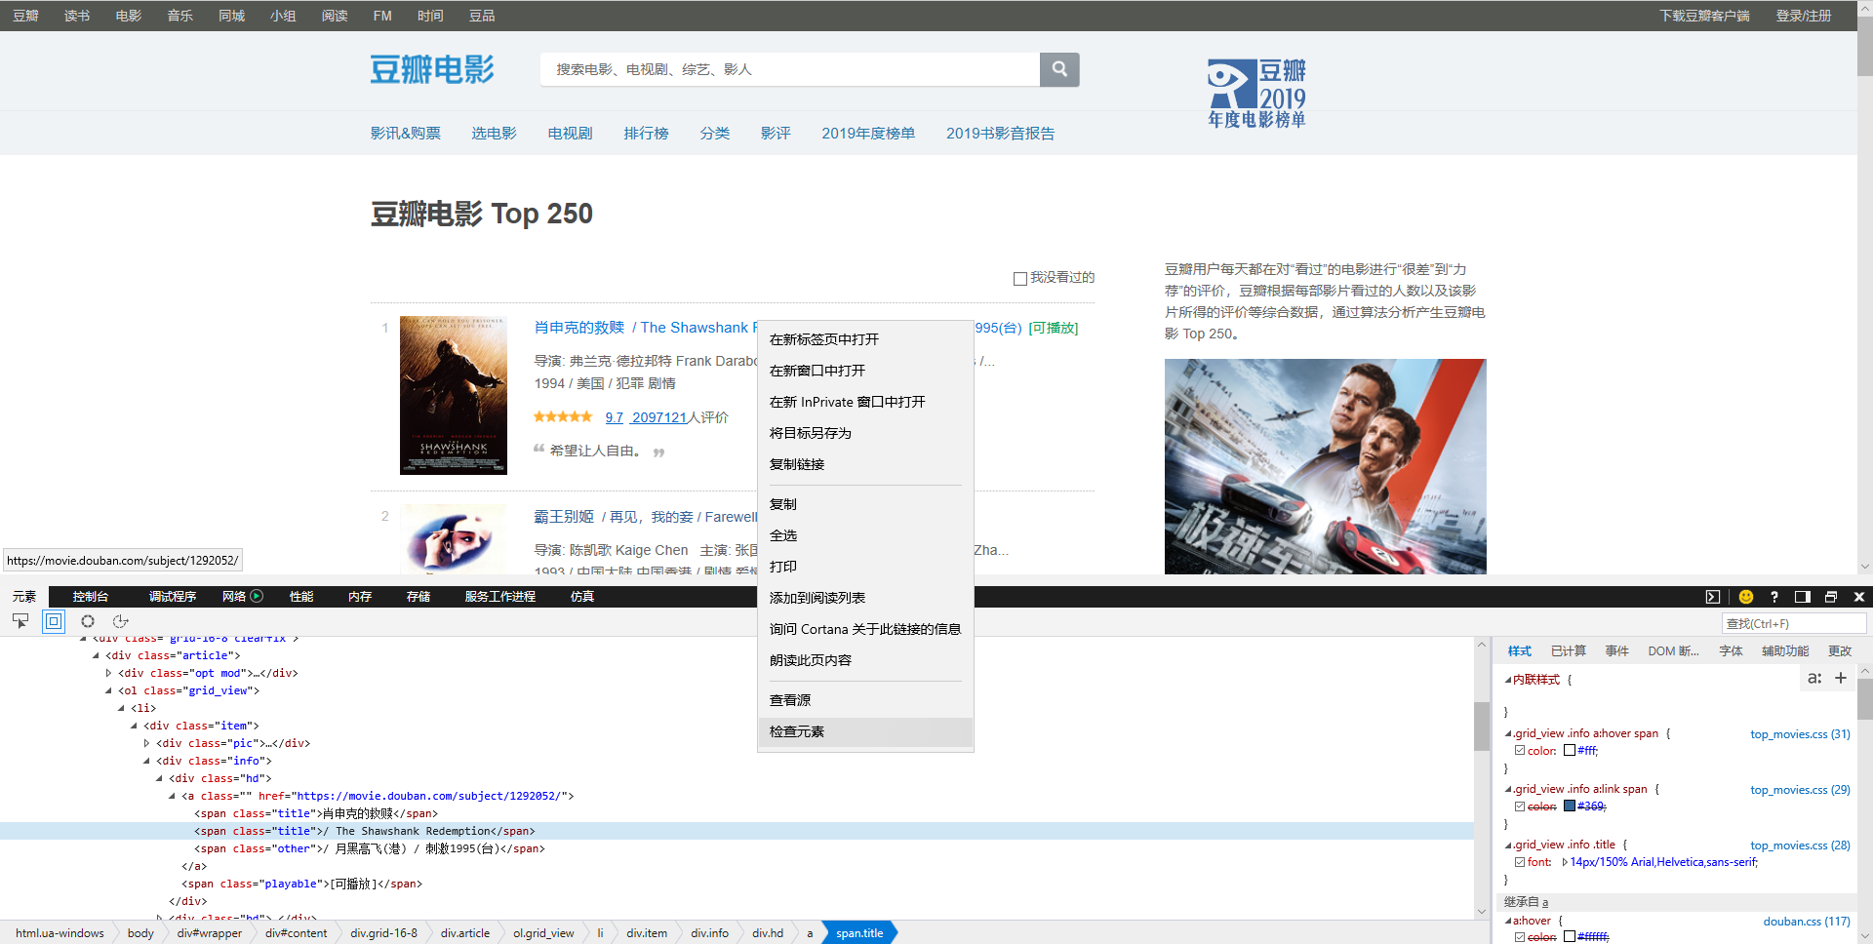
Task: Open the console drawer icon in DevTools header
Action: tap(1713, 597)
